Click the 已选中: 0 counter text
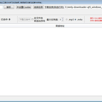Screen dimensions: 102x102 pos(6,20)
